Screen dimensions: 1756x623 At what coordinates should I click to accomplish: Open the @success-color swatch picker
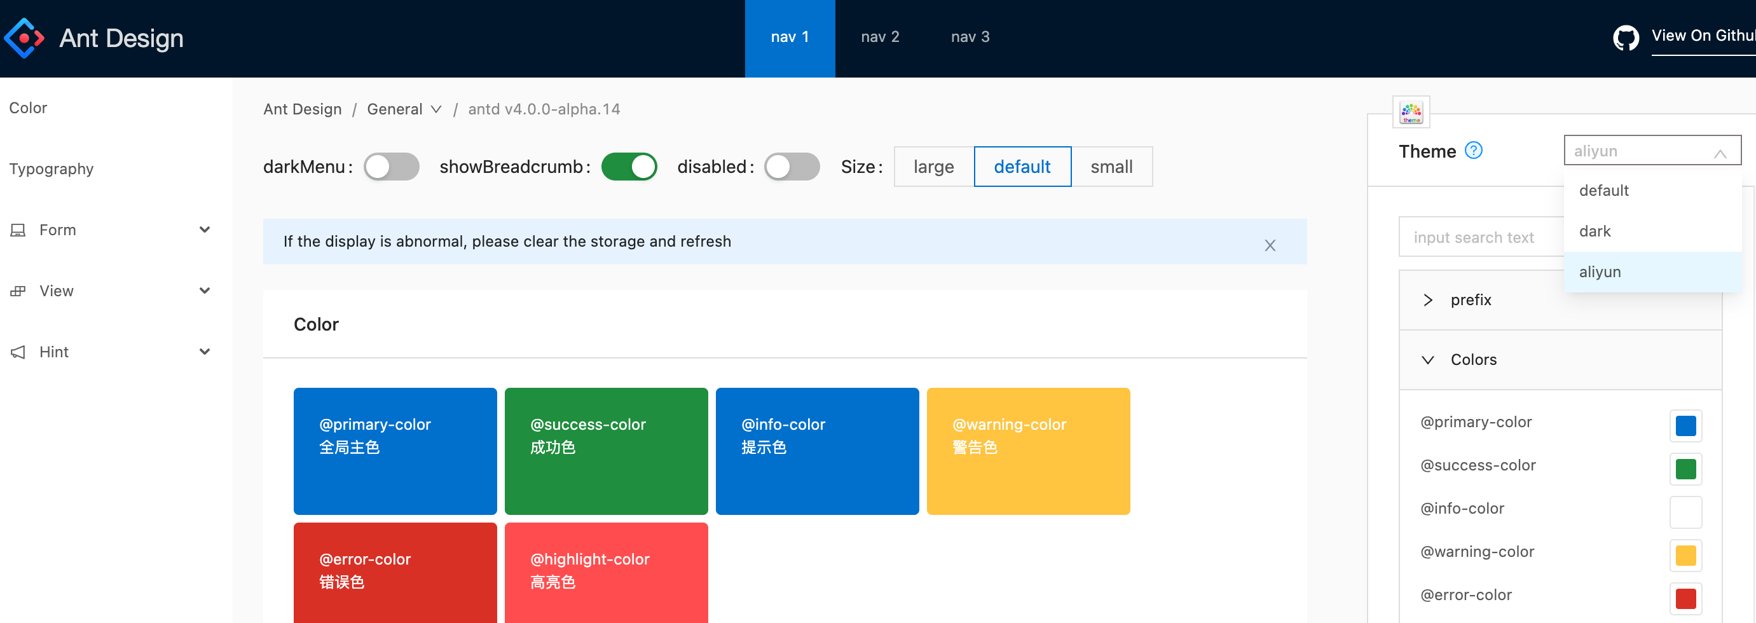(x=1685, y=469)
